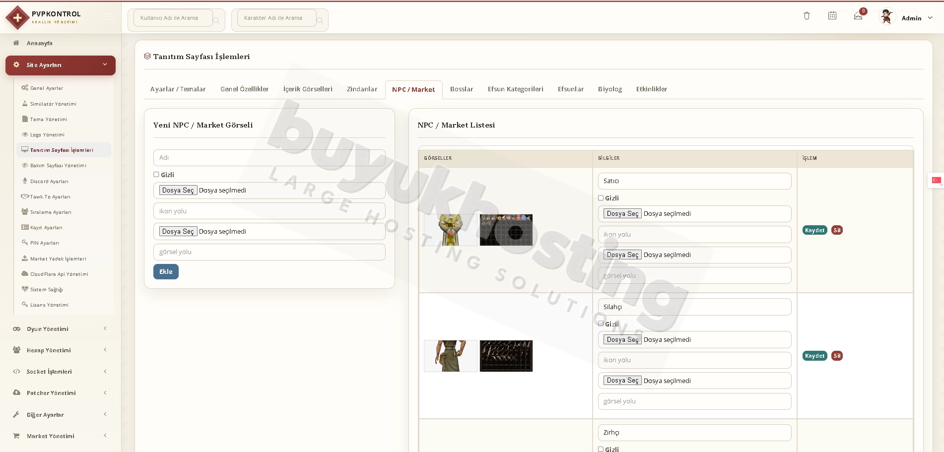Click the Logo Yönetimi eye icon
Image resolution: width=944 pixels, height=452 pixels.
tap(25, 134)
